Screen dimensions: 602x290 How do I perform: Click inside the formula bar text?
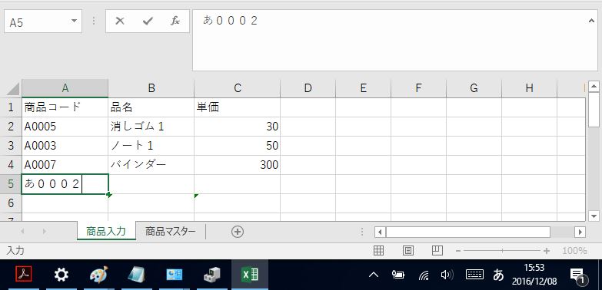click(231, 21)
